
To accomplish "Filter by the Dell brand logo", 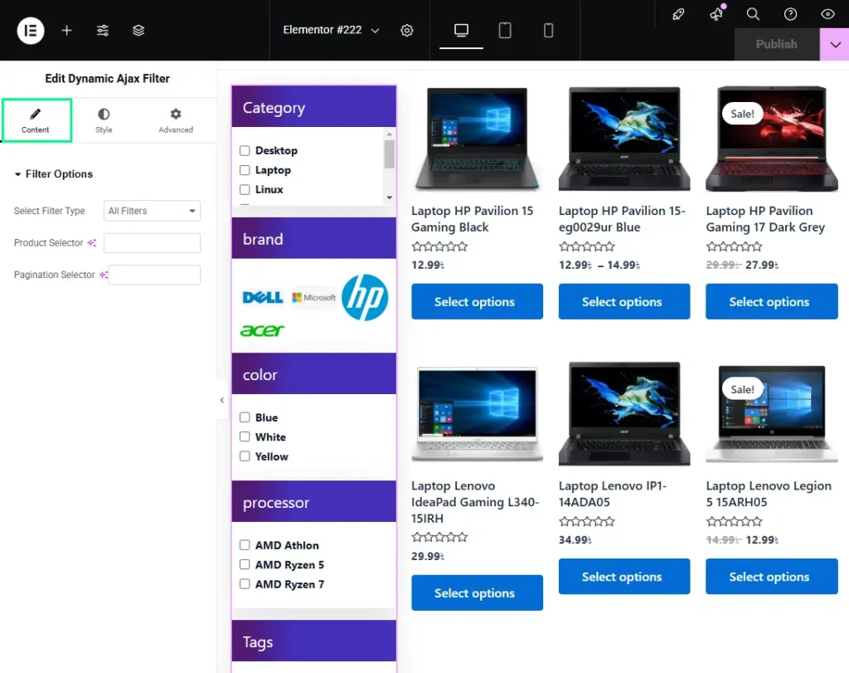I will point(263,297).
